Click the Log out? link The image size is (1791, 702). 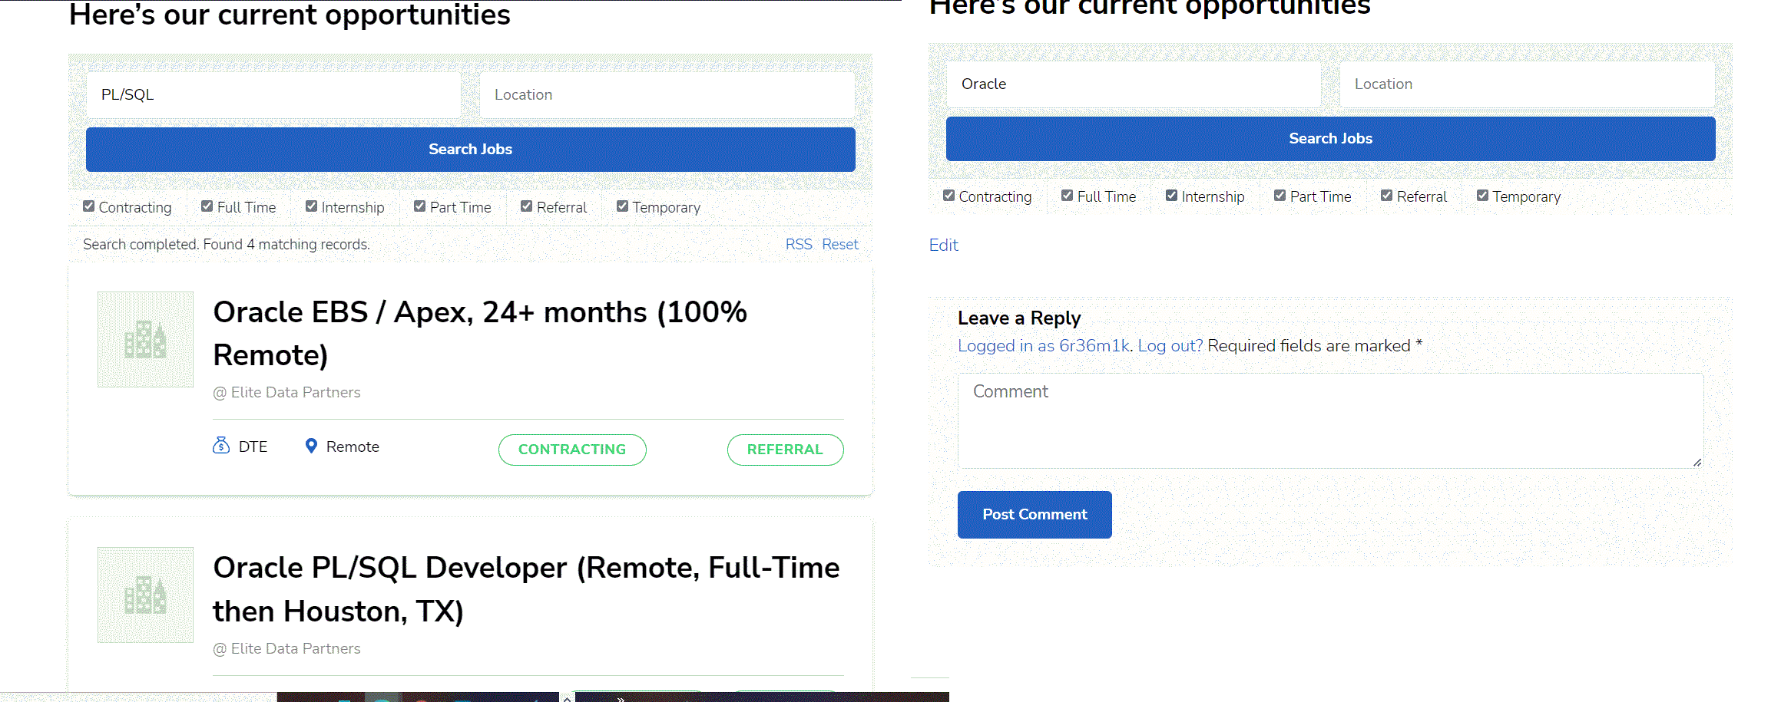(1170, 346)
